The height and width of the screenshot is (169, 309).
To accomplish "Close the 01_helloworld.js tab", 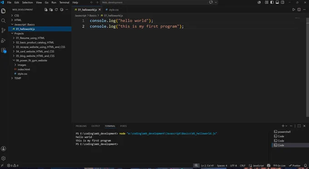I will pyautogui.click(x=100, y=10).
